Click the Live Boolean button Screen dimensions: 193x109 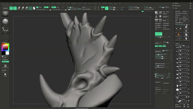coord(166,83)
